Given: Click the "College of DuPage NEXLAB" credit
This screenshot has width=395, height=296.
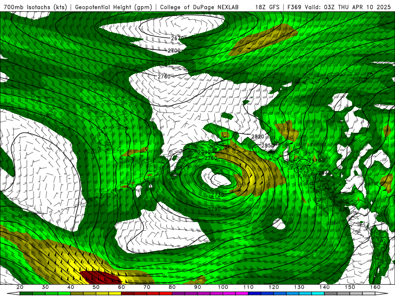Looking at the screenshot, I should [x=199, y=7].
